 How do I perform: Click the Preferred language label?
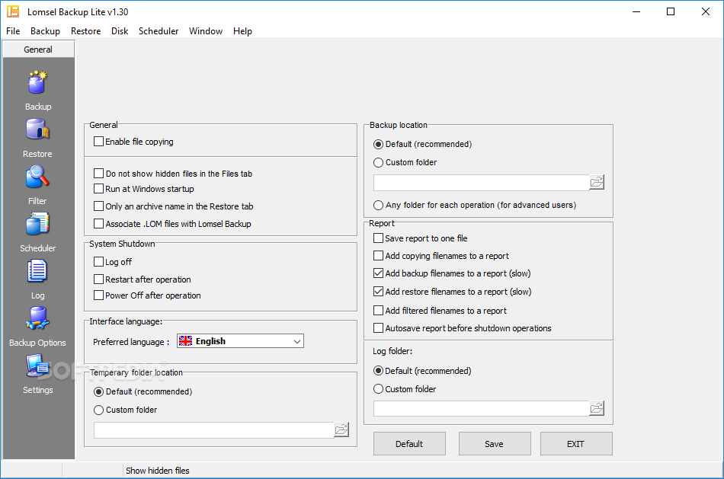[x=131, y=342]
